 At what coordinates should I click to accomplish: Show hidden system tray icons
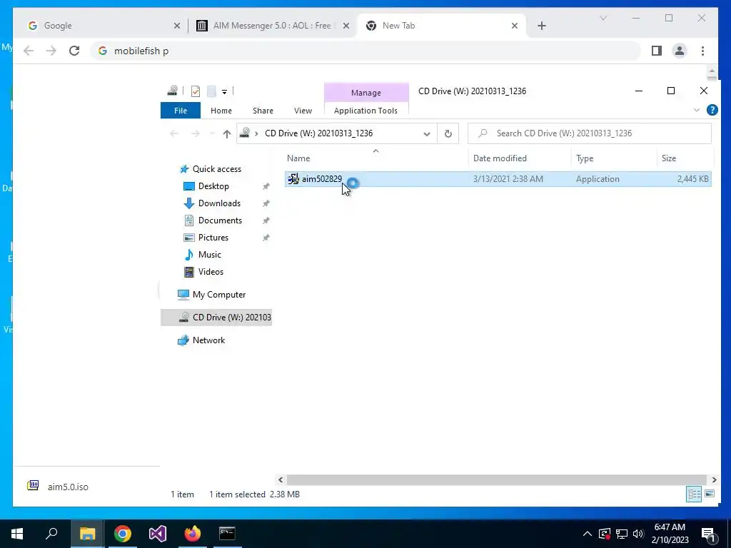click(x=588, y=534)
